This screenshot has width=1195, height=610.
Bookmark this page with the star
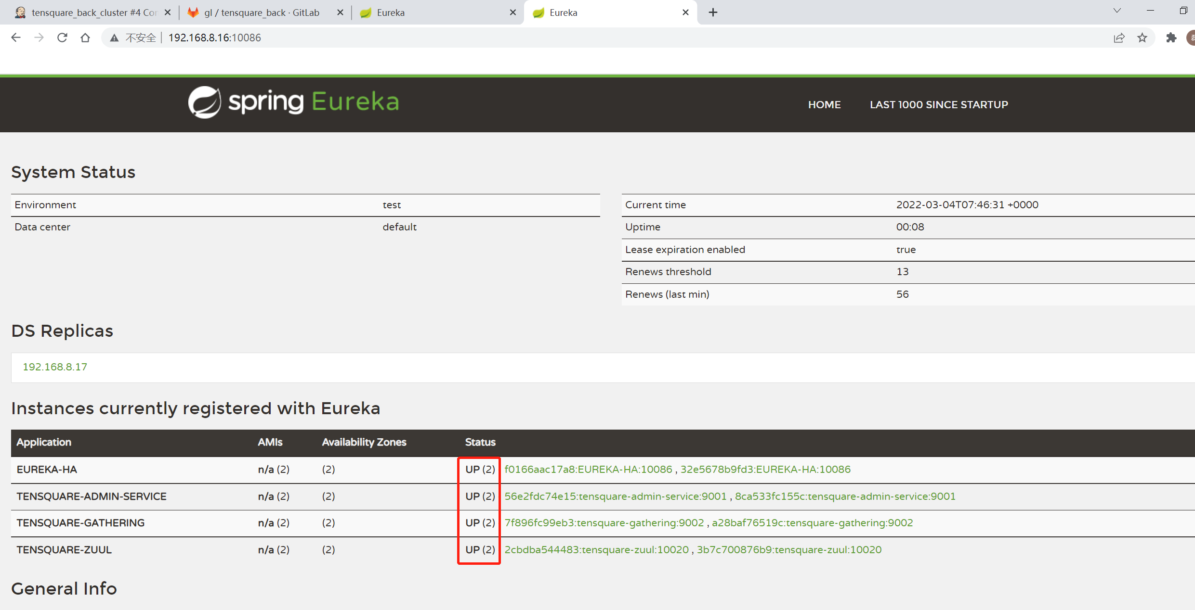click(x=1142, y=38)
